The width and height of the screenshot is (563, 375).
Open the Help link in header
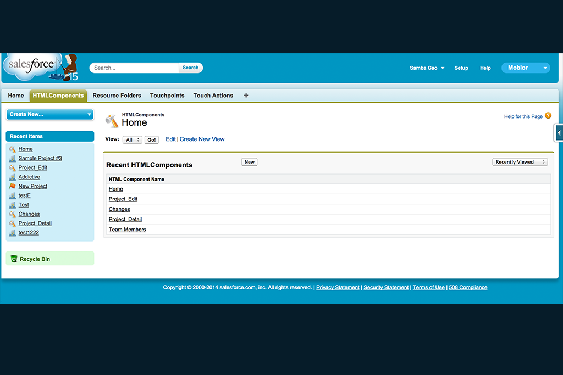pos(485,68)
